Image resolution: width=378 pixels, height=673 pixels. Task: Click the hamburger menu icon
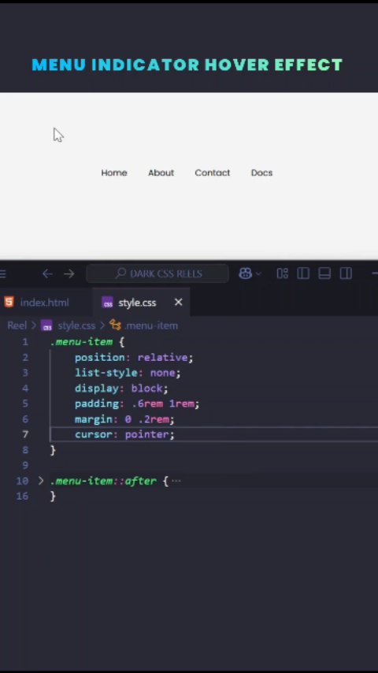point(2,273)
